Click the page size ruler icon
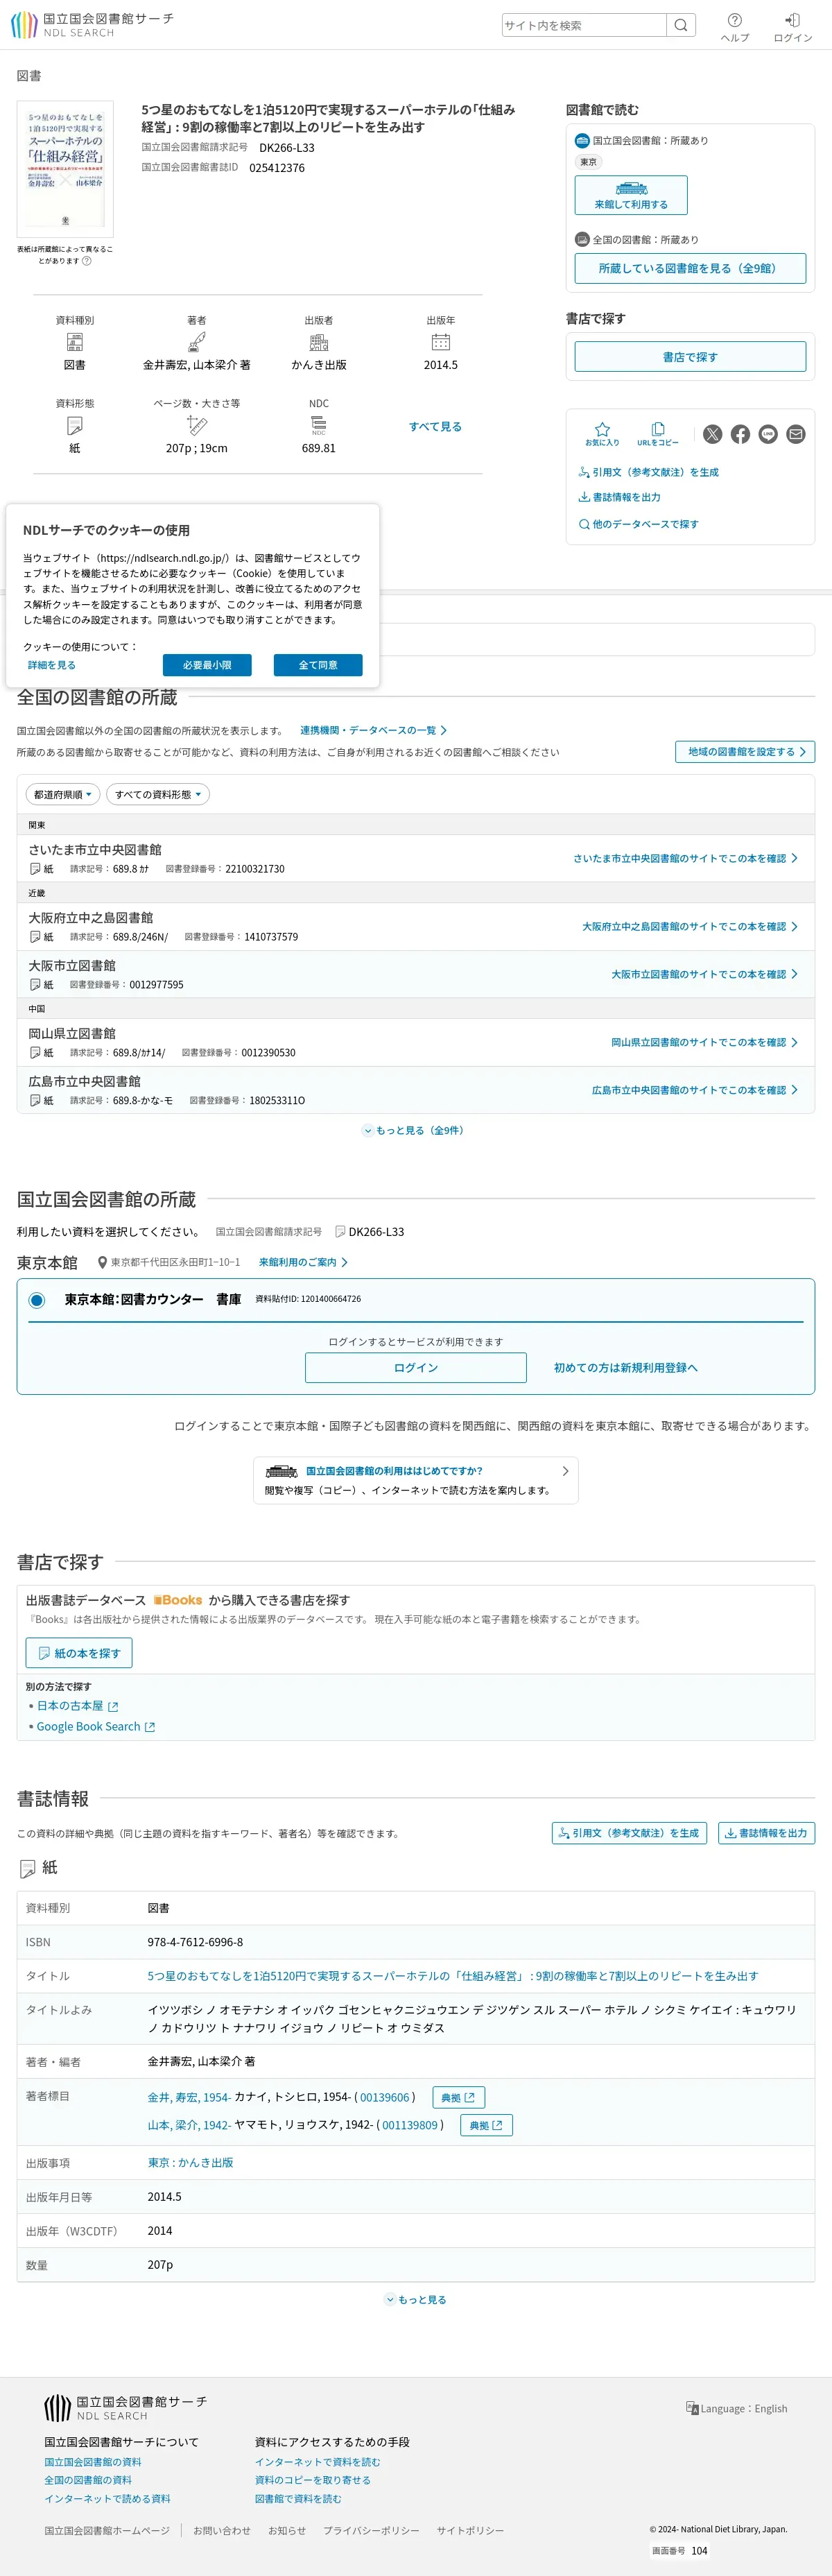Image resolution: width=832 pixels, height=2576 pixels. point(197,426)
